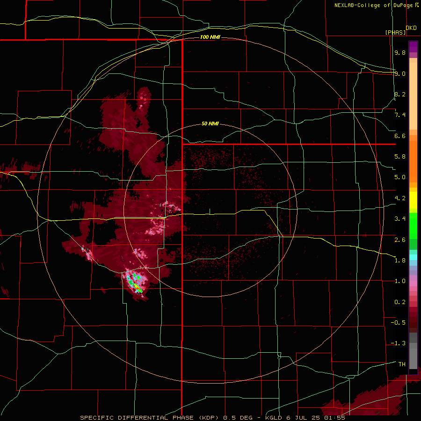Click the [PHAS] legend title

395,32
